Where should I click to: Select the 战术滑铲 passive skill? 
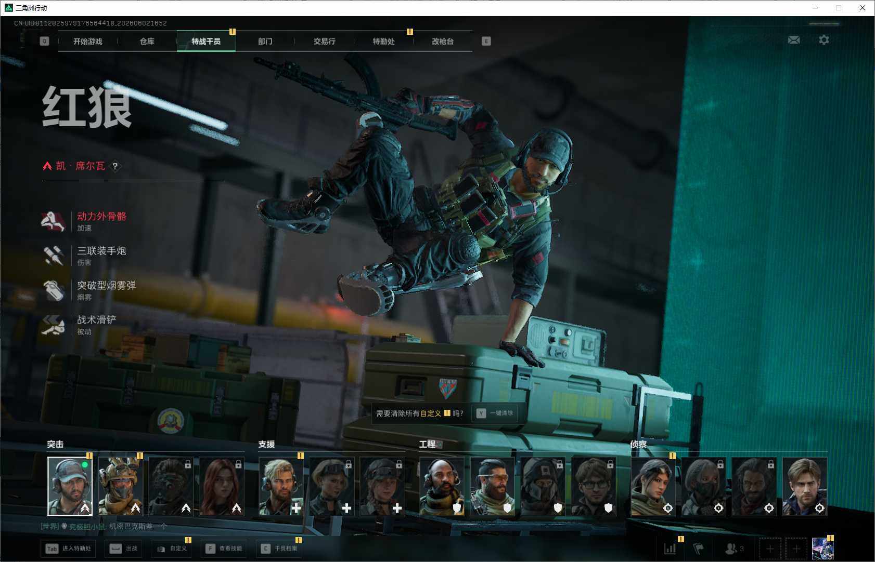point(79,325)
